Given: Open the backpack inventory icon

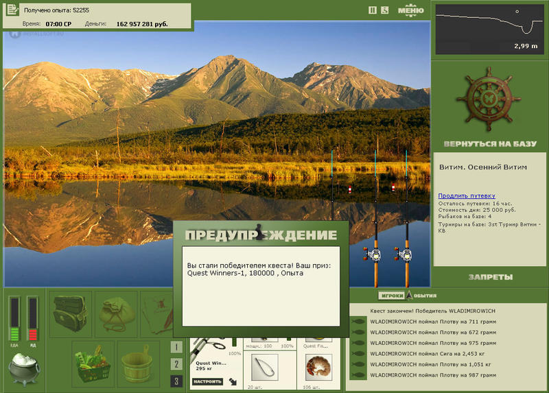Looking at the screenshot, I should click(x=71, y=313).
